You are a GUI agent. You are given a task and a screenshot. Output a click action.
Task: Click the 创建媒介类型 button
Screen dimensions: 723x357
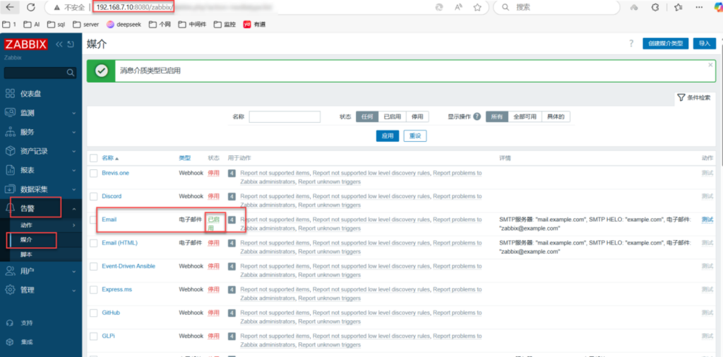point(665,44)
